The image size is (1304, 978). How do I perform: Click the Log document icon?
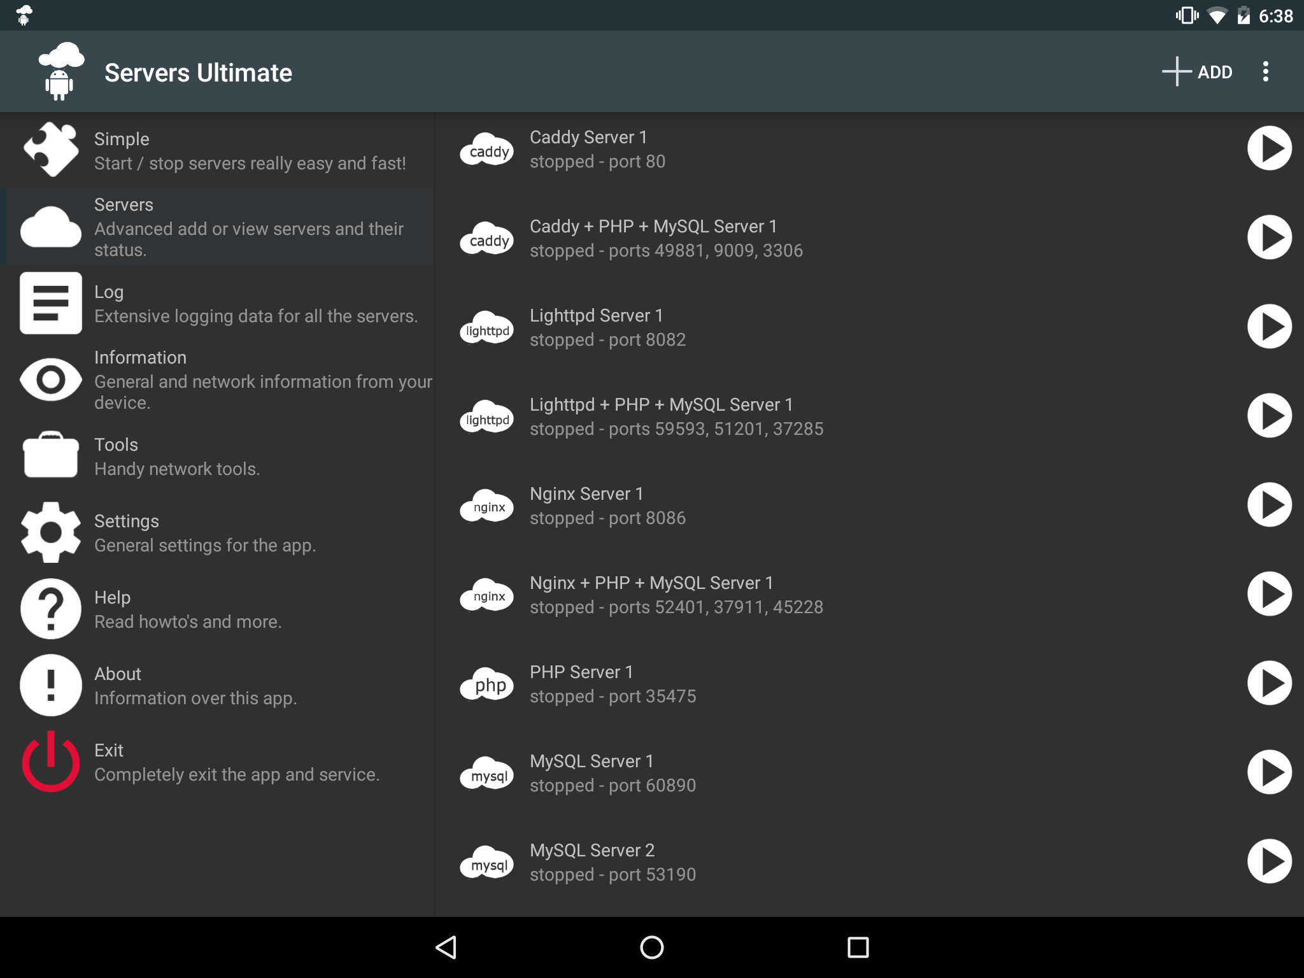point(51,303)
